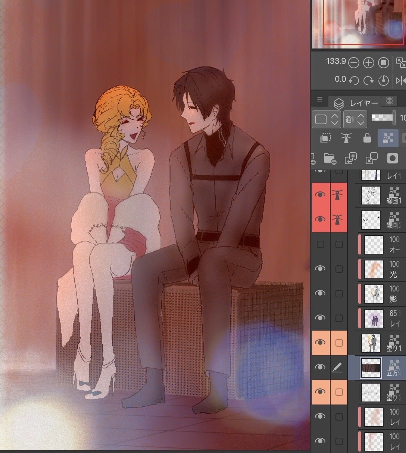Image resolution: width=406 pixels, height=453 pixels.
Task: Click the 光 layer name
Action: 393,275
